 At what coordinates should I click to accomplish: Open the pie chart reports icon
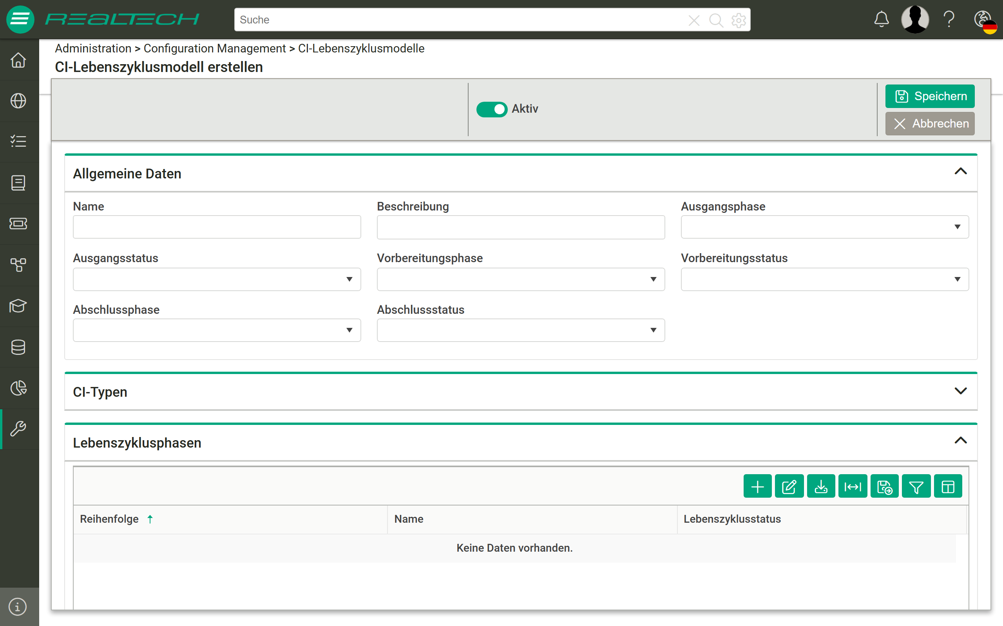pos(18,388)
